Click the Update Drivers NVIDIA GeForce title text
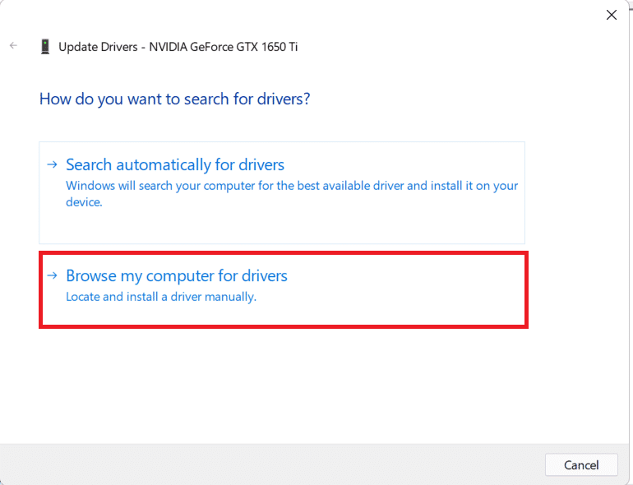Viewport: 633px width, 485px height. (x=178, y=47)
